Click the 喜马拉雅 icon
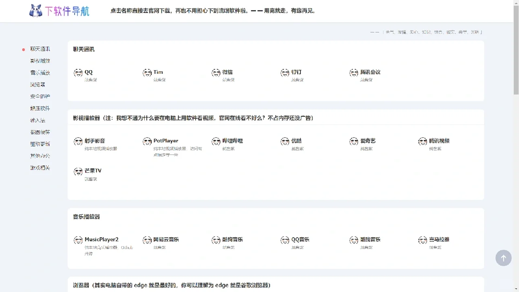The image size is (519, 292). 423,240
